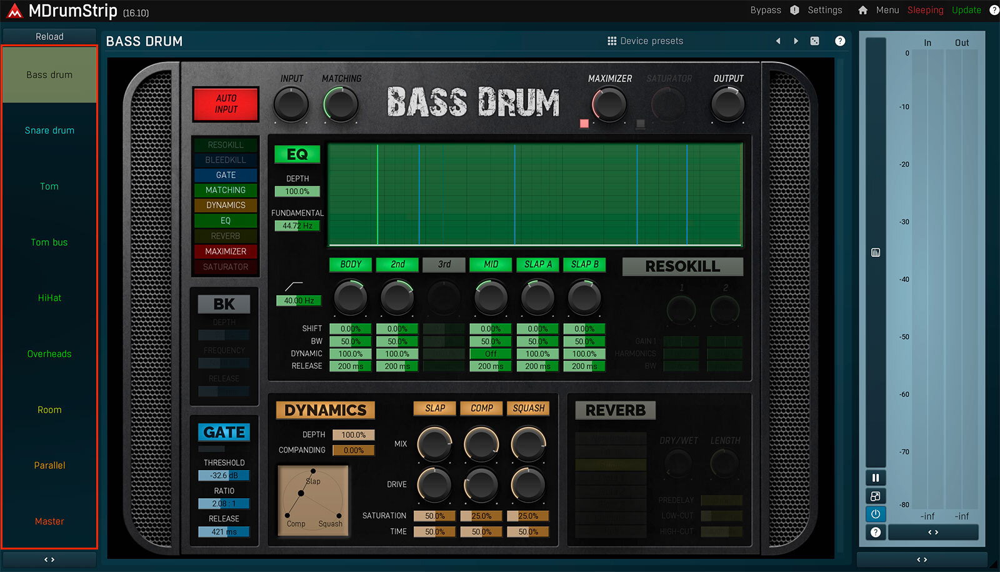Click the meter power icon
The image size is (1000, 572).
point(876,514)
